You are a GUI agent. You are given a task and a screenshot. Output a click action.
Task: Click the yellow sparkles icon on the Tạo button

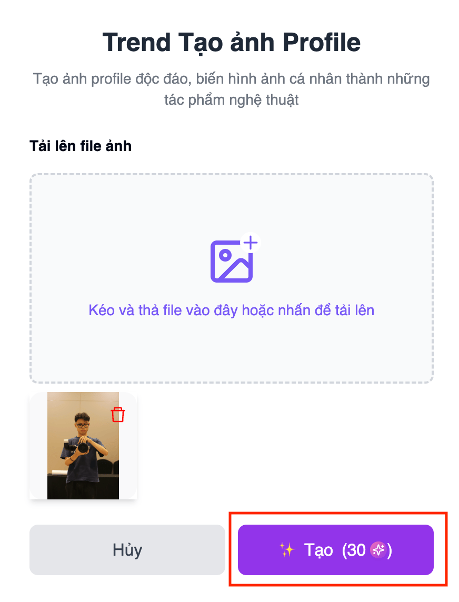pos(287,550)
